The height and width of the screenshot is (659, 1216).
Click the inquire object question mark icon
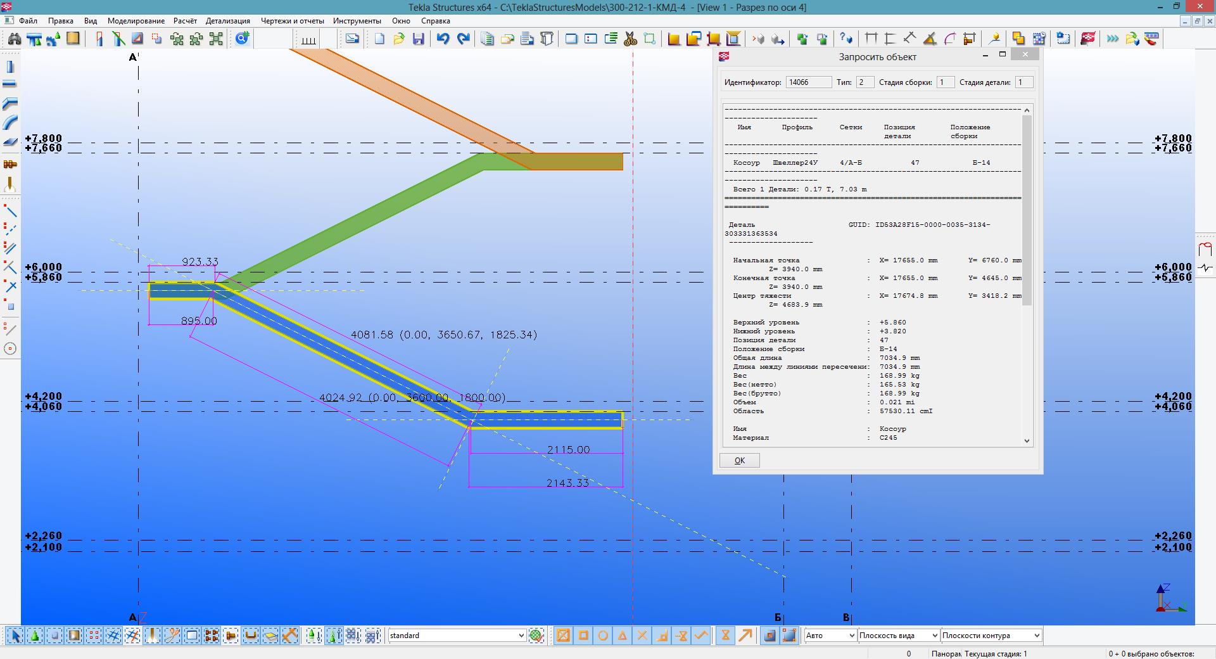845,39
